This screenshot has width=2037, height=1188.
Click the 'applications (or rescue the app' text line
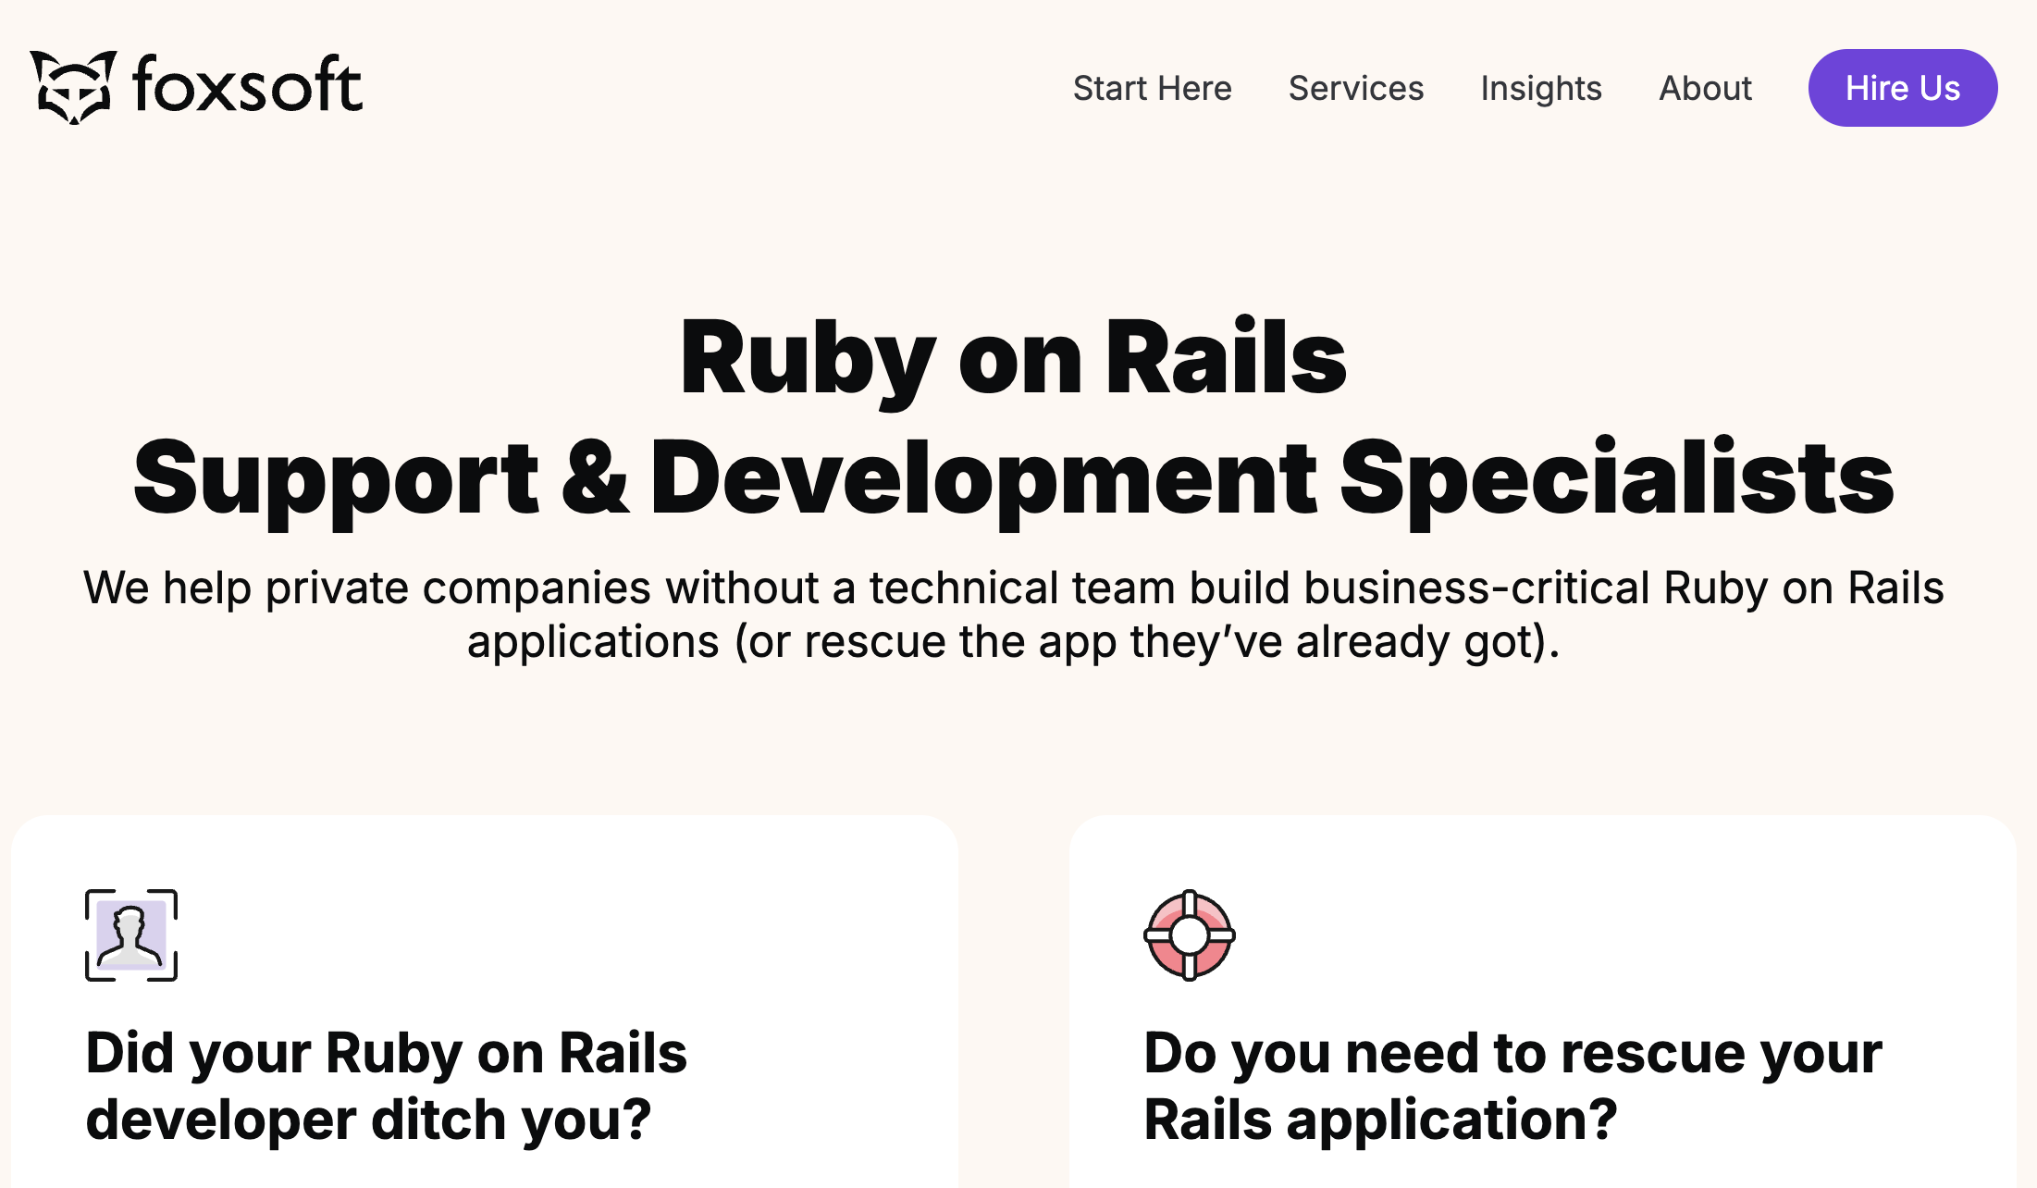[x=1014, y=641]
